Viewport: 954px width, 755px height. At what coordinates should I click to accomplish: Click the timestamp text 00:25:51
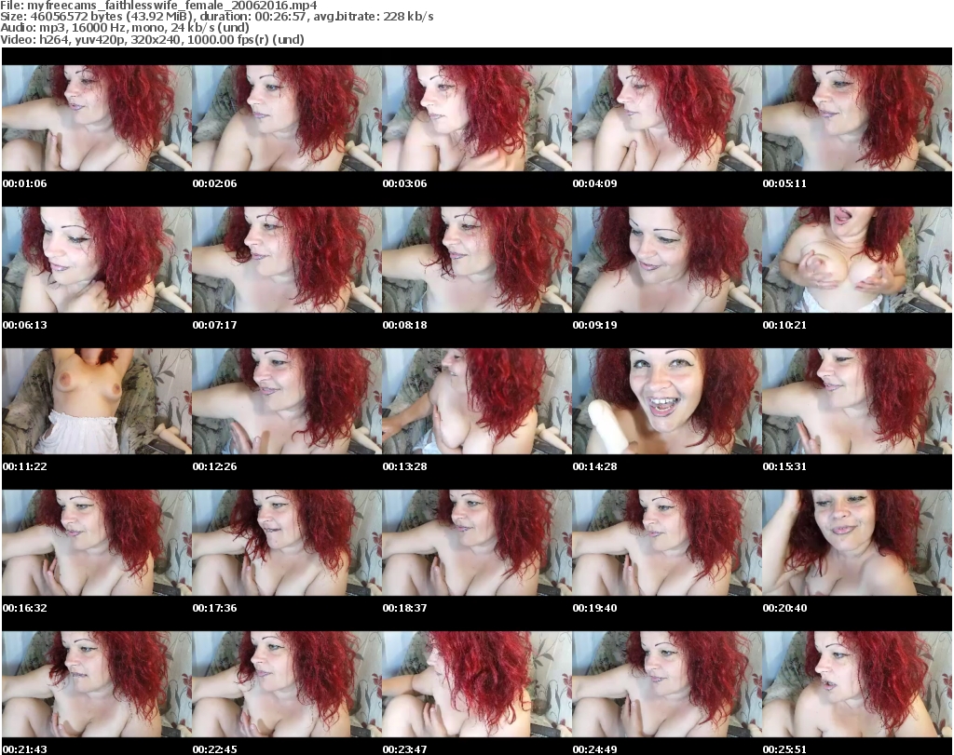pyautogui.click(x=784, y=749)
